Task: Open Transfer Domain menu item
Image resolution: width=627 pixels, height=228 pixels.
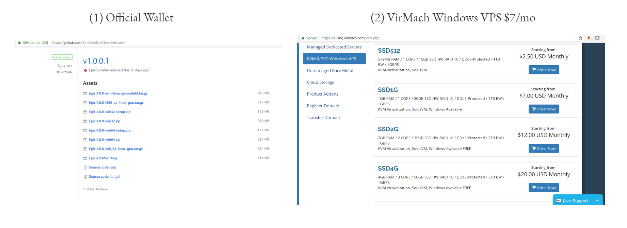Action: click(323, 118)
